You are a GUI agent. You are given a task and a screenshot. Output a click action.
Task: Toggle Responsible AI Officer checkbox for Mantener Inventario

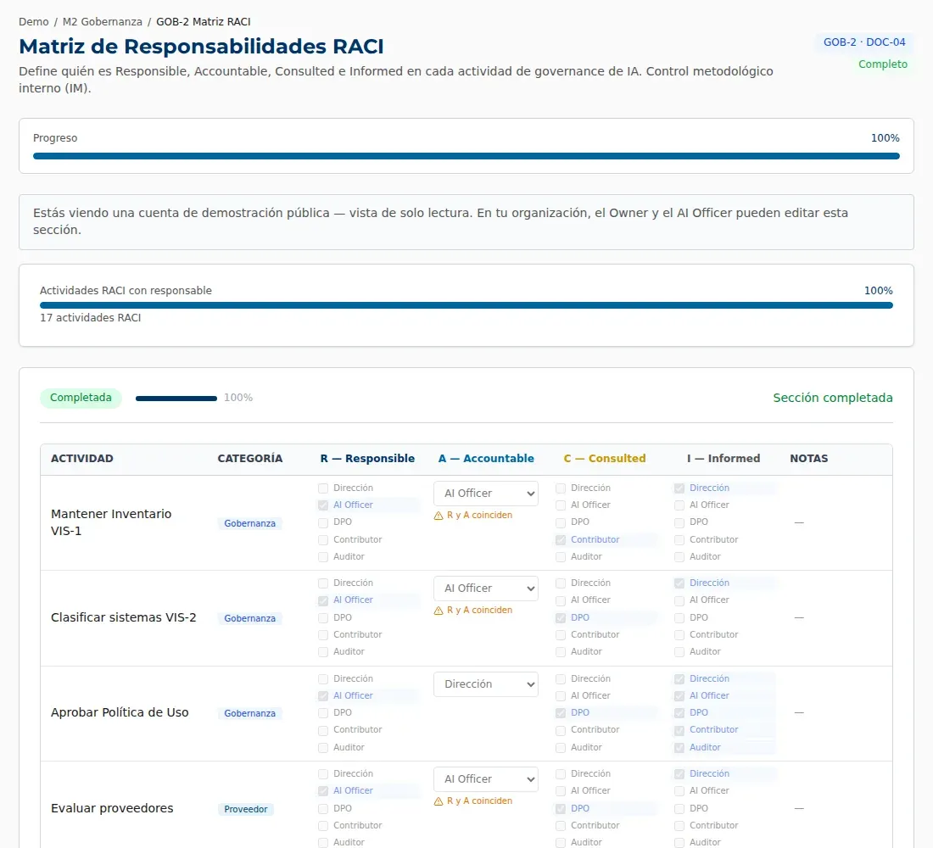[x=323, y=505]
